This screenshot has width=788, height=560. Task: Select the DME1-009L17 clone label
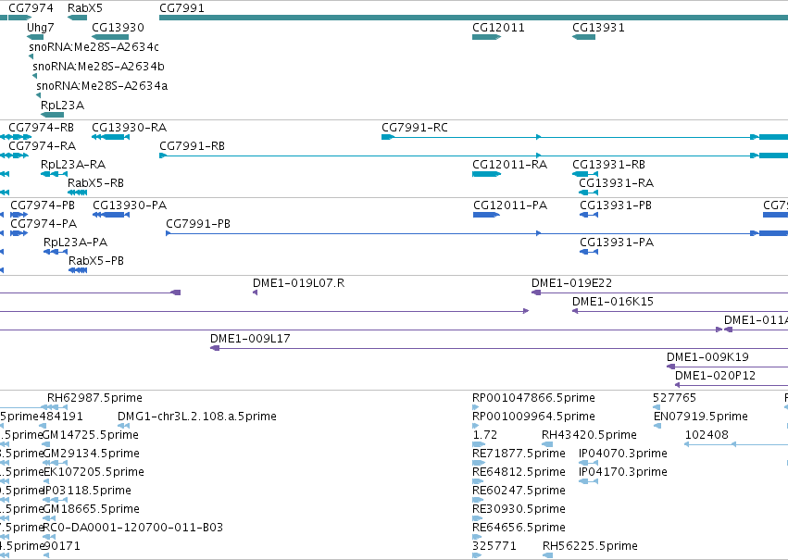250,339
